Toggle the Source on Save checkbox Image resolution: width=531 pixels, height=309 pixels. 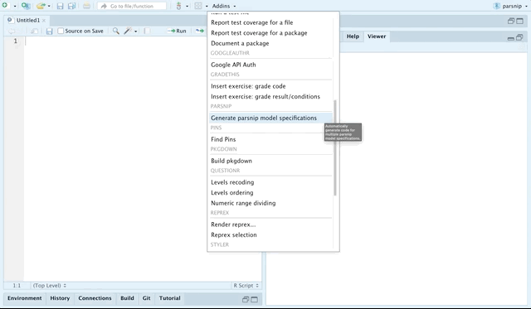(61, 31)
